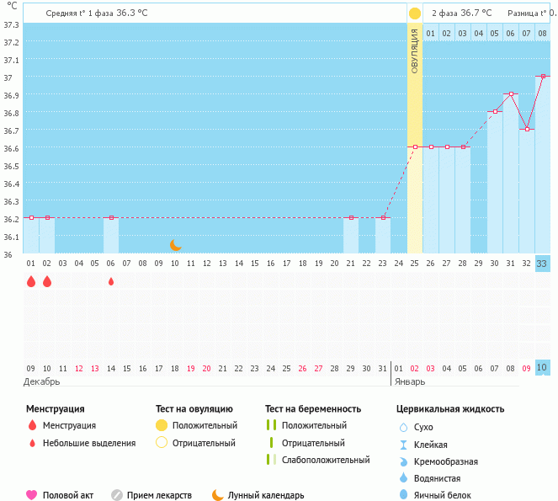This screenshot has width=558, height=501.
Task: Click the orange 'Лунный календарь' legend moon icon
Action: [218, 495]
